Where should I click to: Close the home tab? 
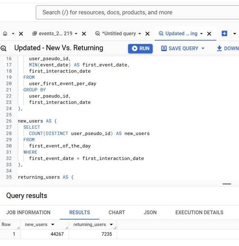pyautogui.click(x=21, y=34)
